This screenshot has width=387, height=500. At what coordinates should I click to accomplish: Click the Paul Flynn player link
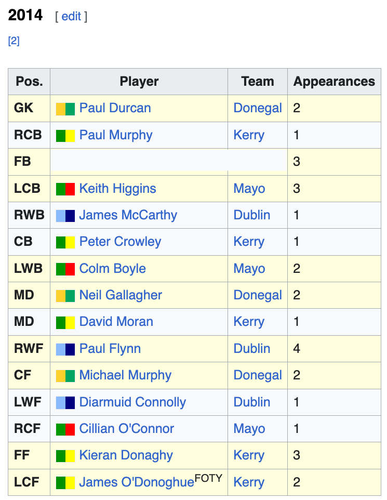pyautogui.click(x=110, y=349)
